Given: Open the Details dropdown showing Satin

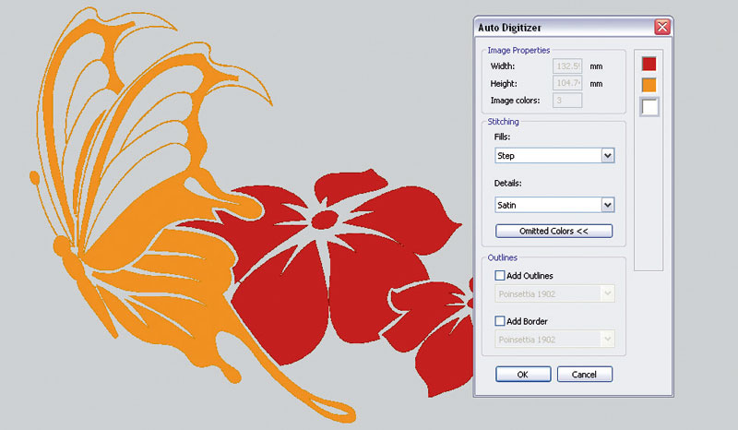Looking at the screenshot, I should coord(554,205).
